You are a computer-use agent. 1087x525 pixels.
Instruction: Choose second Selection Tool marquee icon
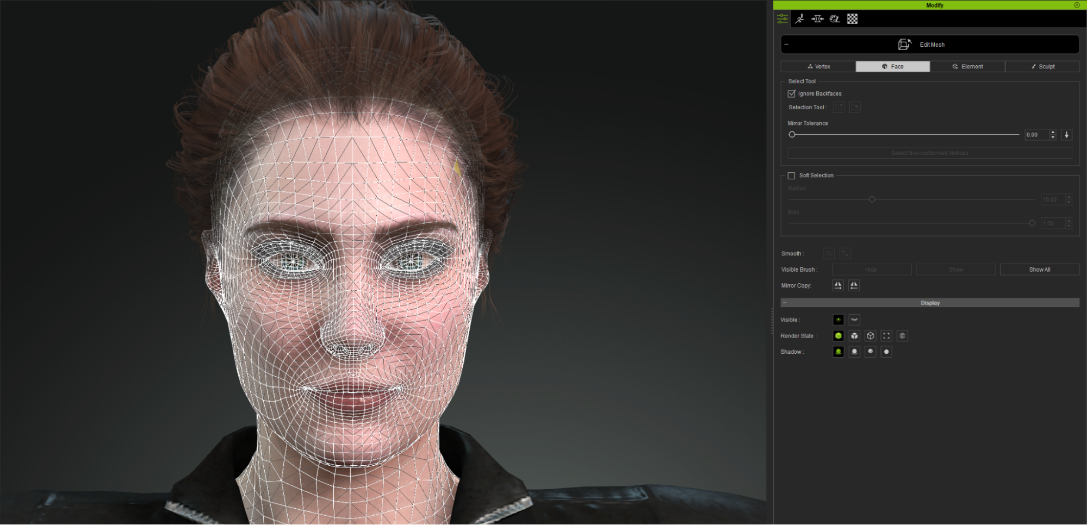pyautogui.click(x=855, y=107)
